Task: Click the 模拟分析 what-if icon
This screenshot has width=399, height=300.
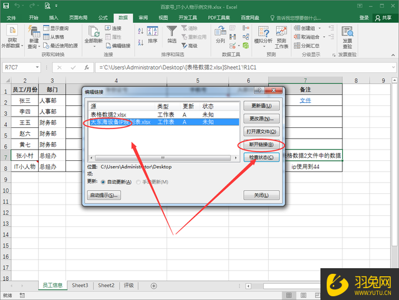Action: click(x=263, y=31)
